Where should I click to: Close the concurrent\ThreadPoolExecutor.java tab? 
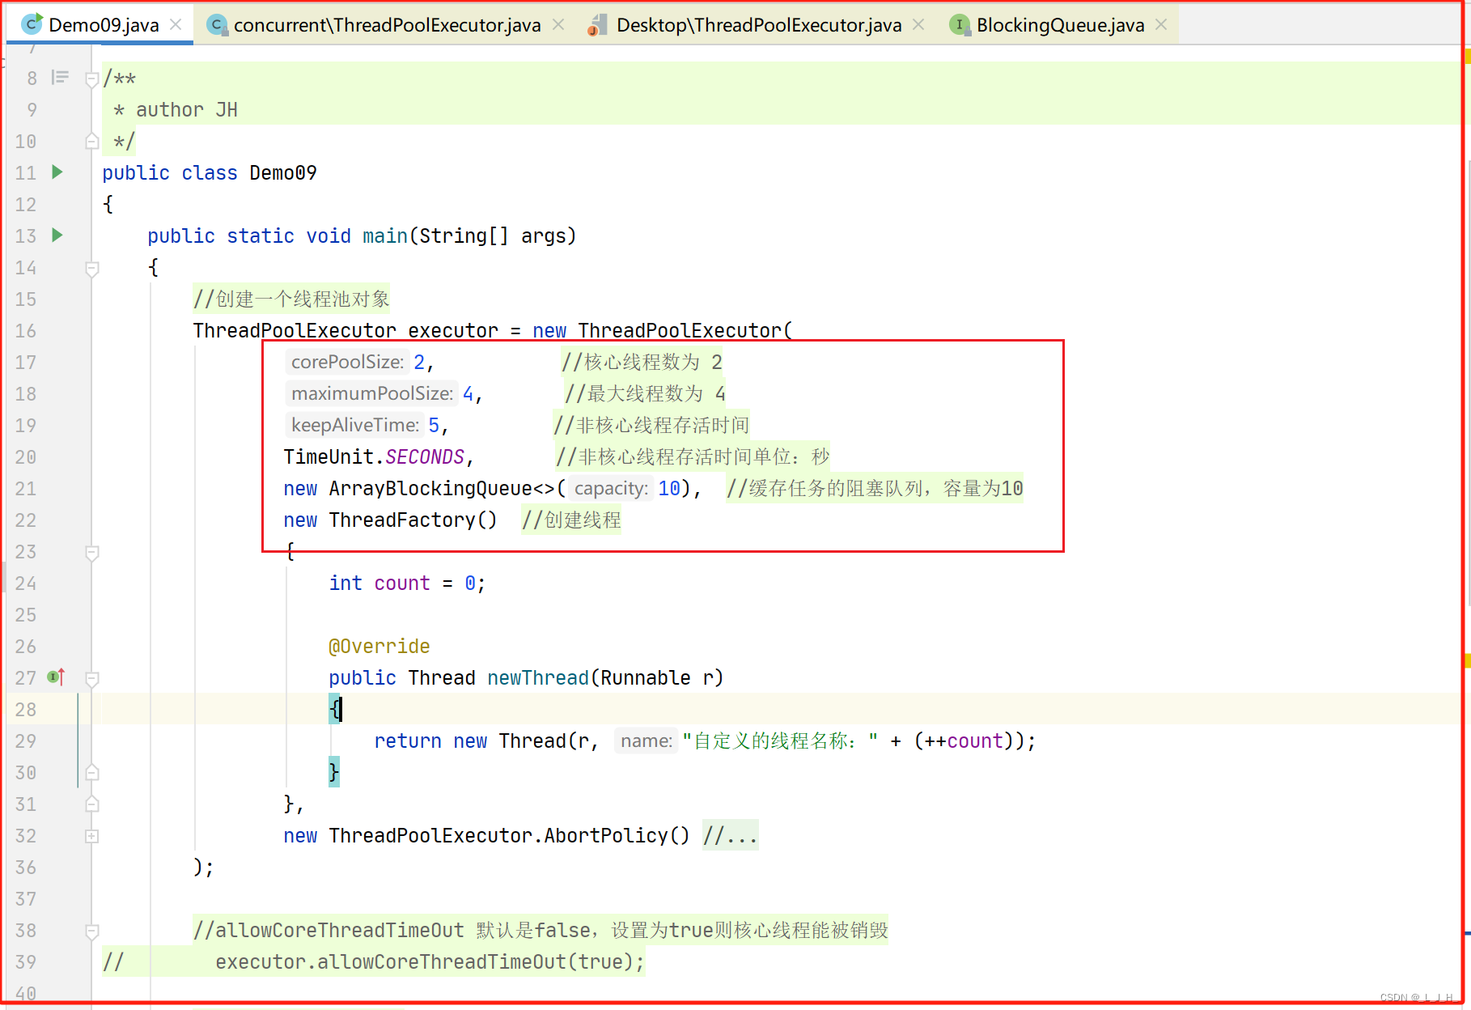tap(558, 25)
